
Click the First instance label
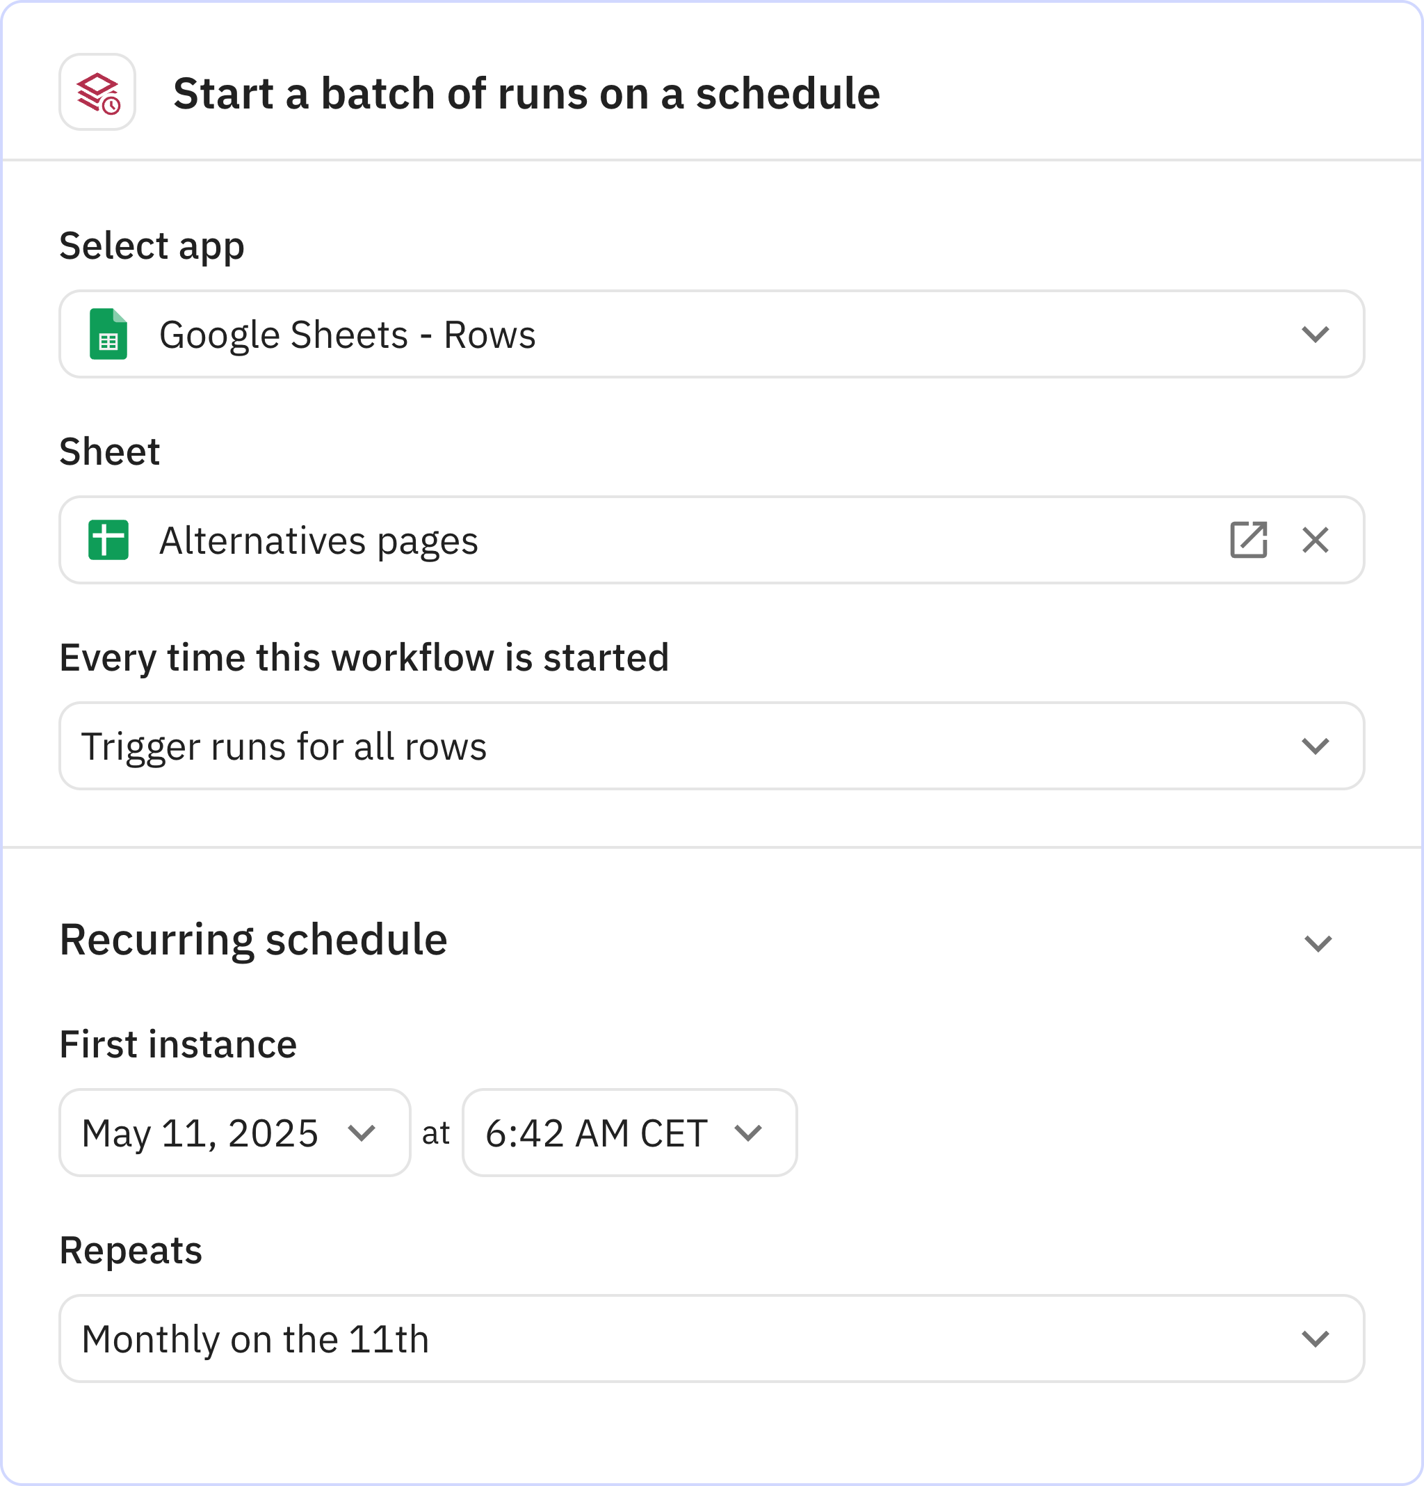(178, 1044)
